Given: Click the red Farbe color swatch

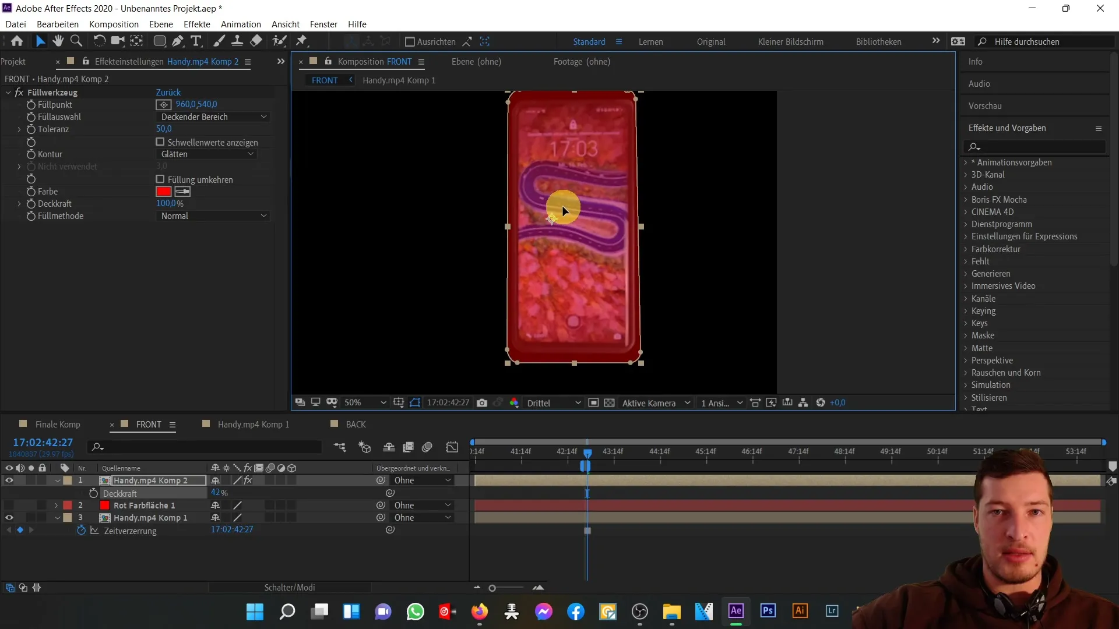Looking at the screenshot, I should (164, 192).
